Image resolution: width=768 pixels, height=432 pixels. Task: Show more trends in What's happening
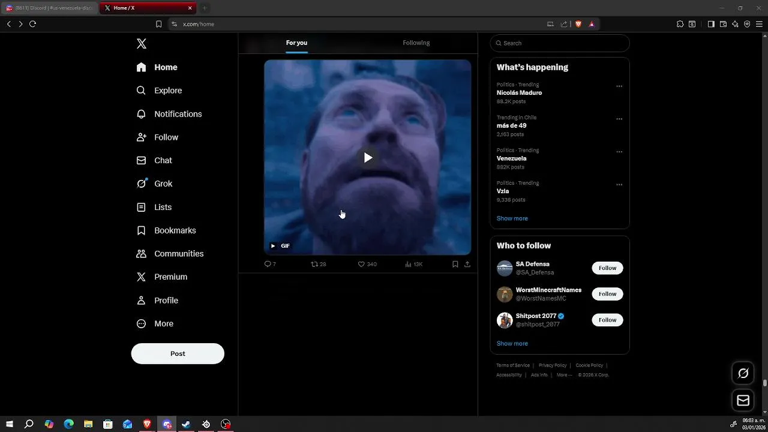pyautogui.click(x=512, y=218)
